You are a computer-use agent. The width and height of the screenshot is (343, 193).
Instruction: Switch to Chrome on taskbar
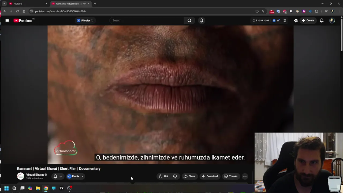[x=46, y=188]
